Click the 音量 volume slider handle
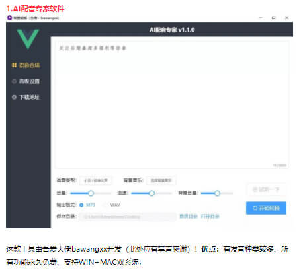The width and height of the screenshot is (301, 272). (91, 193)
